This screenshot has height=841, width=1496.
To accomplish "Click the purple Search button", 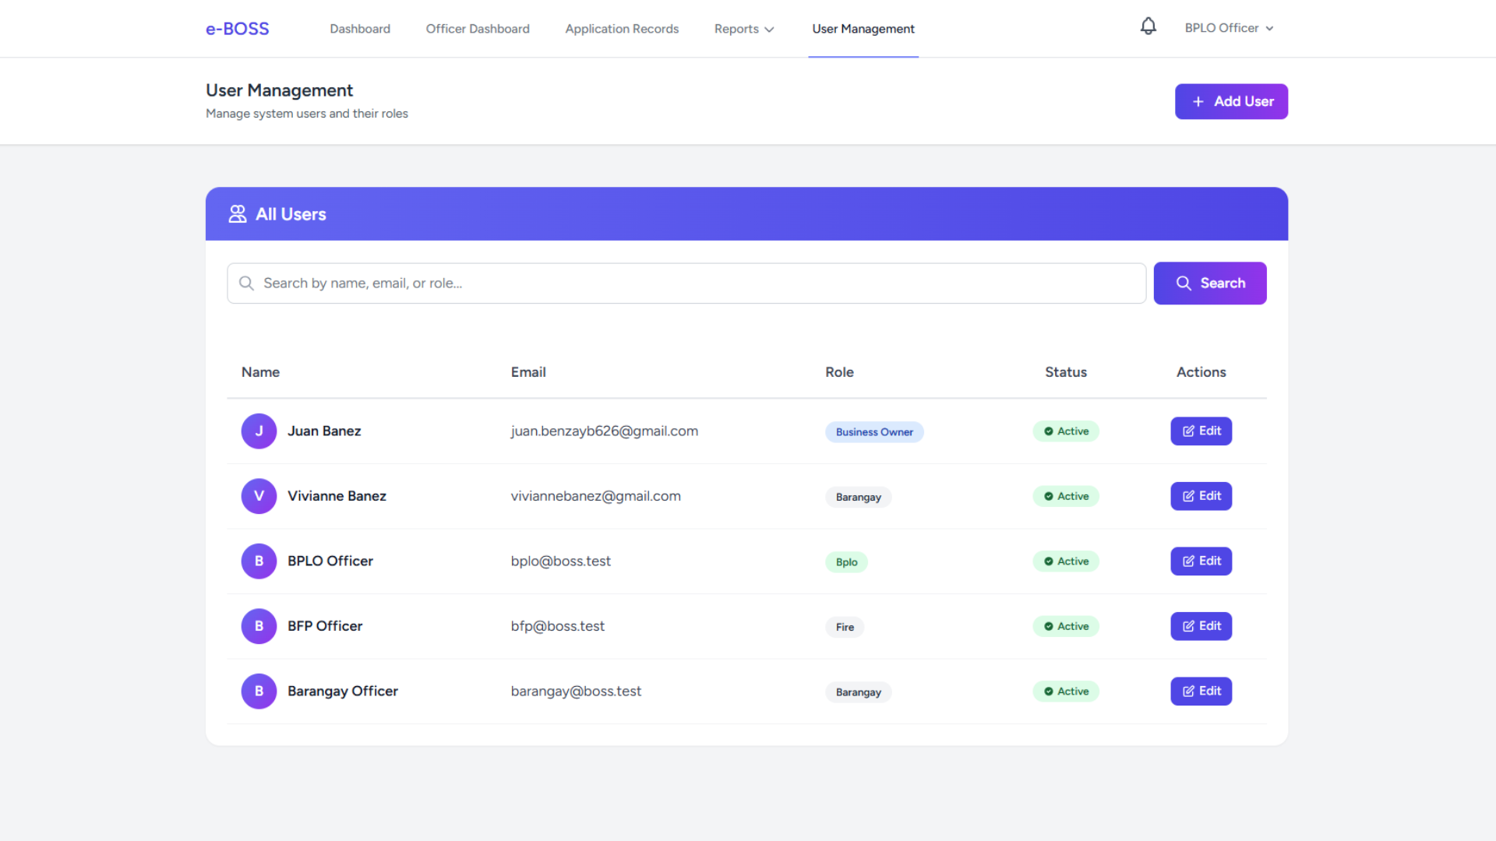I will (x=1209, y=283).
